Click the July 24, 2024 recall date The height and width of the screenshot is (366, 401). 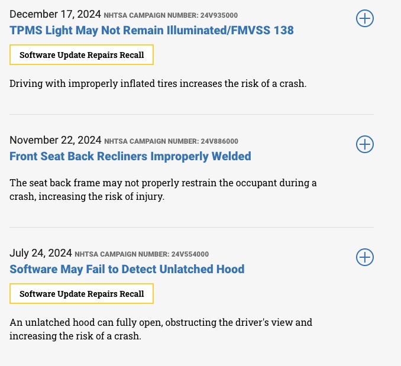point(41,253)
